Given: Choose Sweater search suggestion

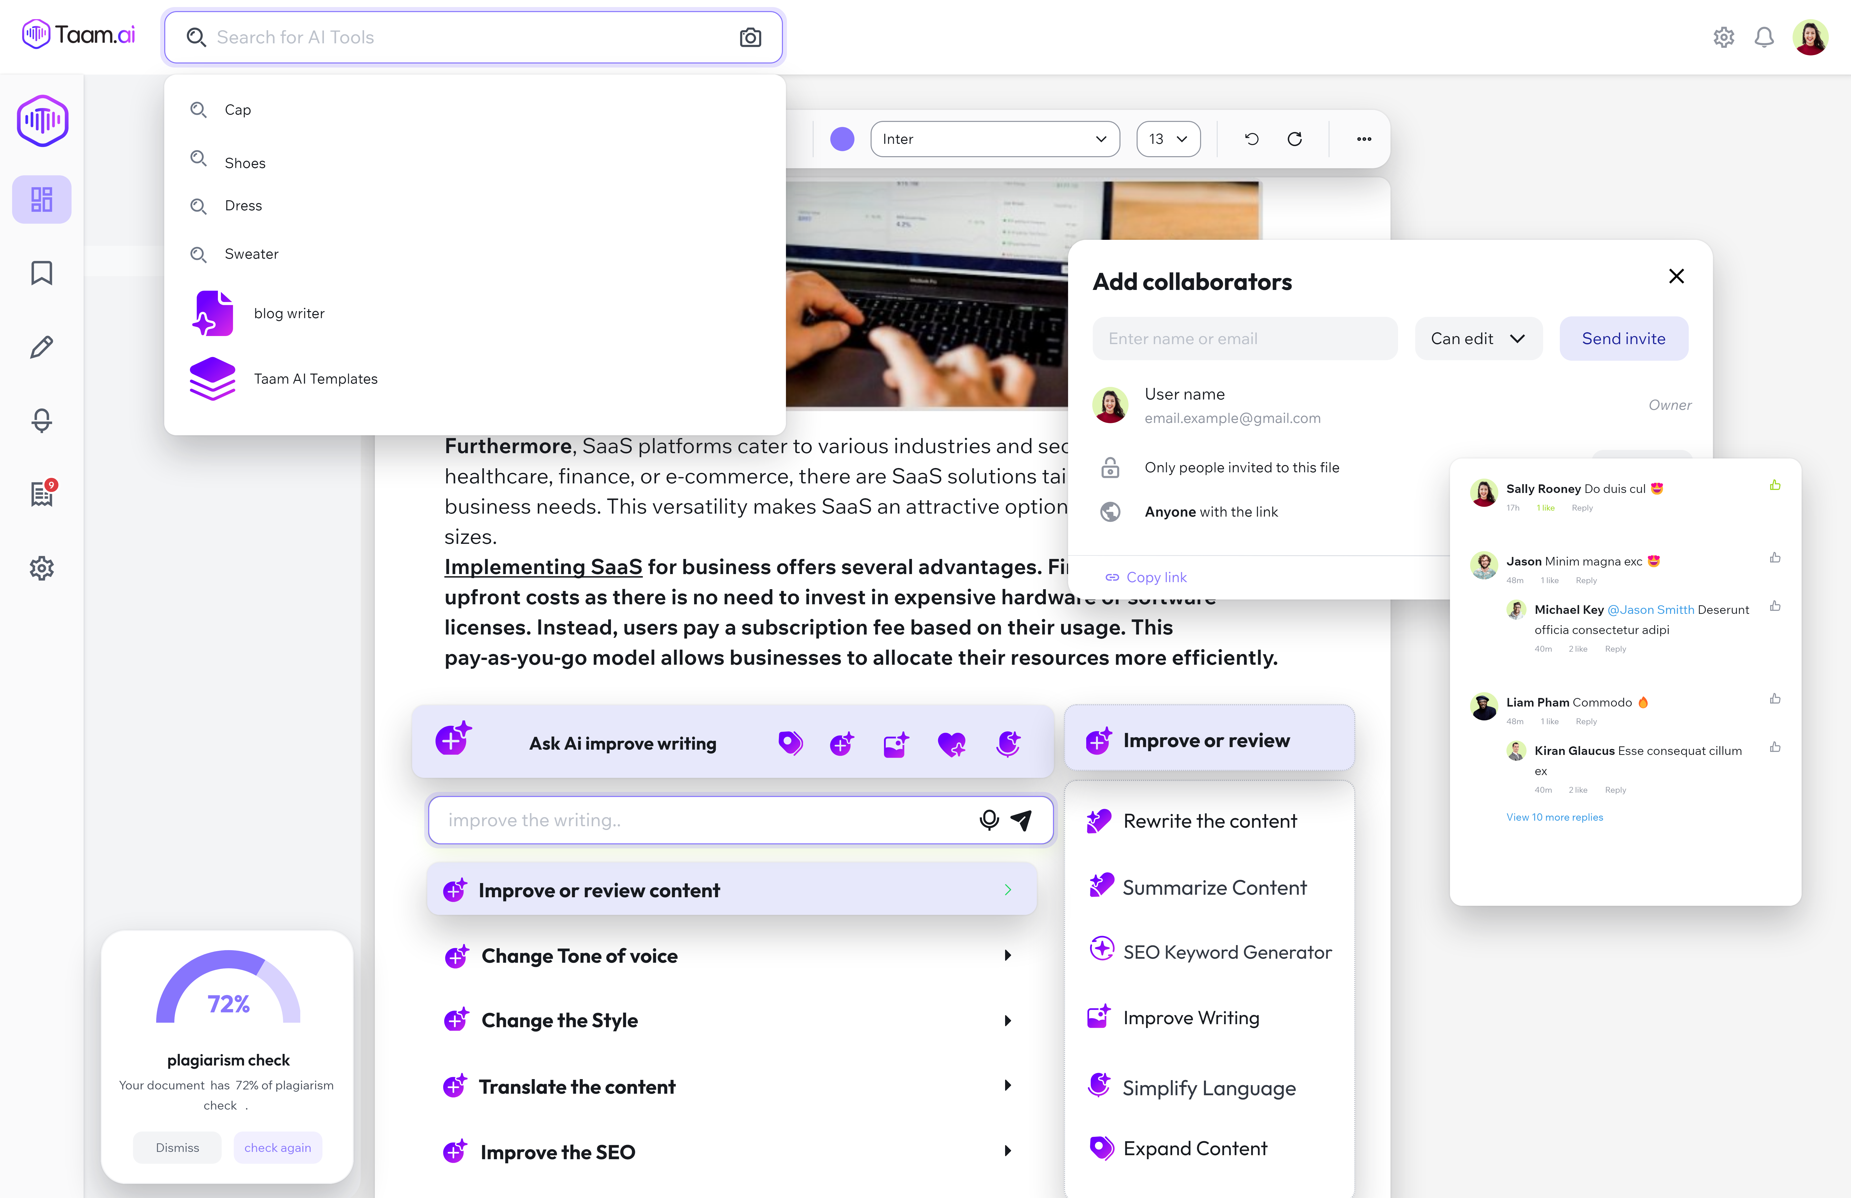Looking at the screenshot, I should click(x=251, y=254).
